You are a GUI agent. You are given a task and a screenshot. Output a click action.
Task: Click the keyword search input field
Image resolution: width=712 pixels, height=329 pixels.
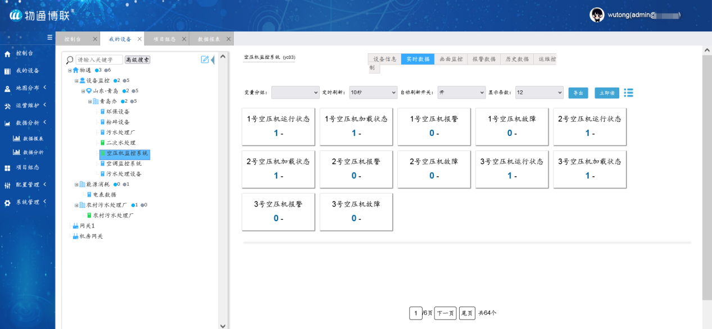99,60
